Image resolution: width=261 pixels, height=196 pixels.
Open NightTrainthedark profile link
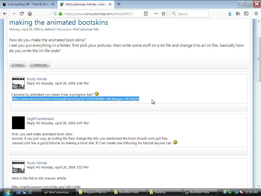pos(41,119)
